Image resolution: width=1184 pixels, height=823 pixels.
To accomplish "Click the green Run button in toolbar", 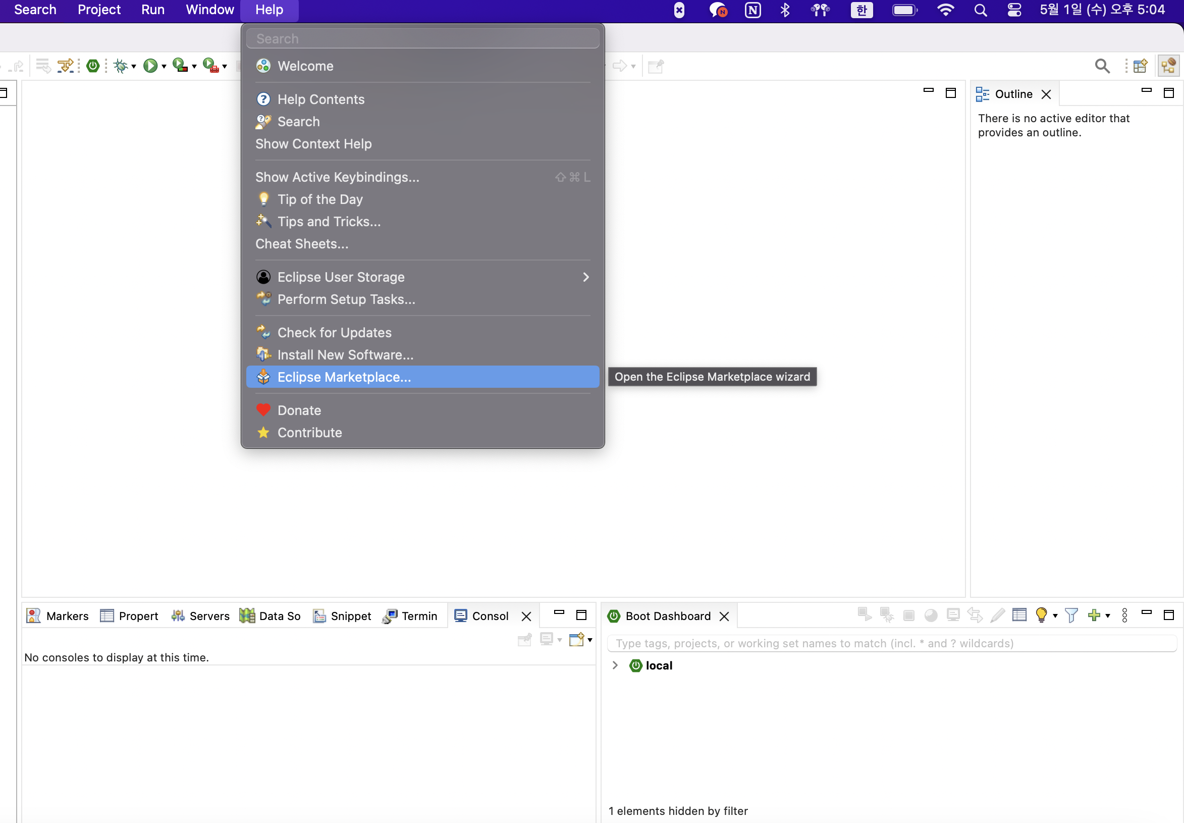I will coord(150,66).
